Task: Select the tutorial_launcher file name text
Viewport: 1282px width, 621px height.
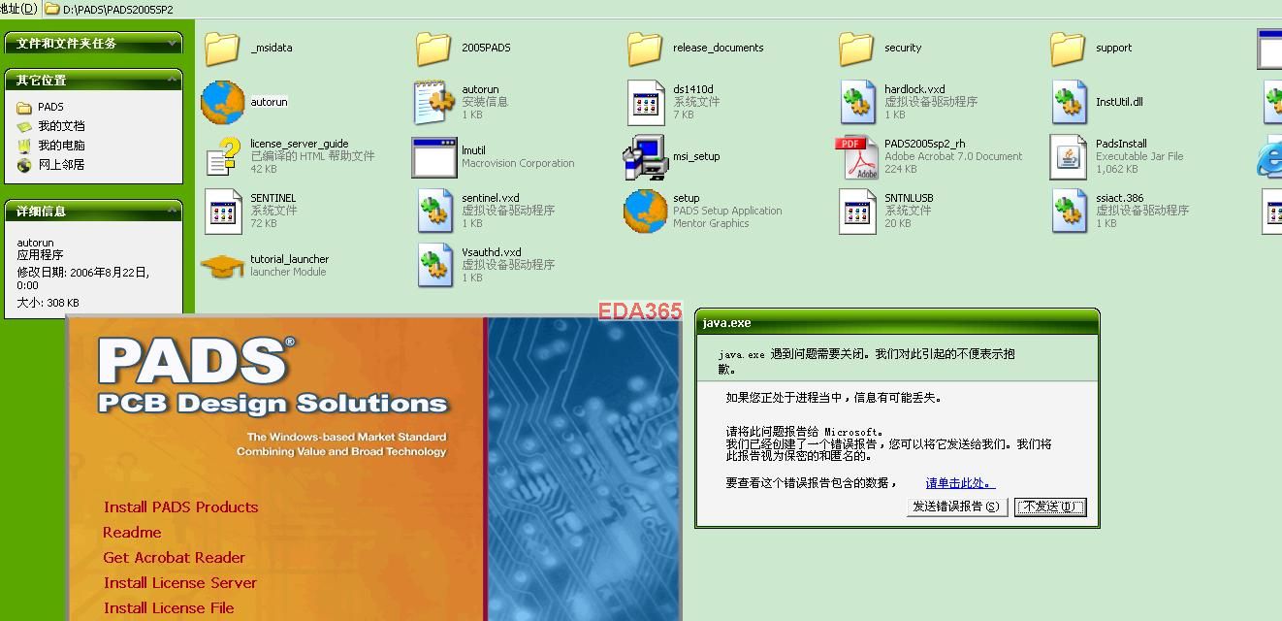Action: click(289, 259)
